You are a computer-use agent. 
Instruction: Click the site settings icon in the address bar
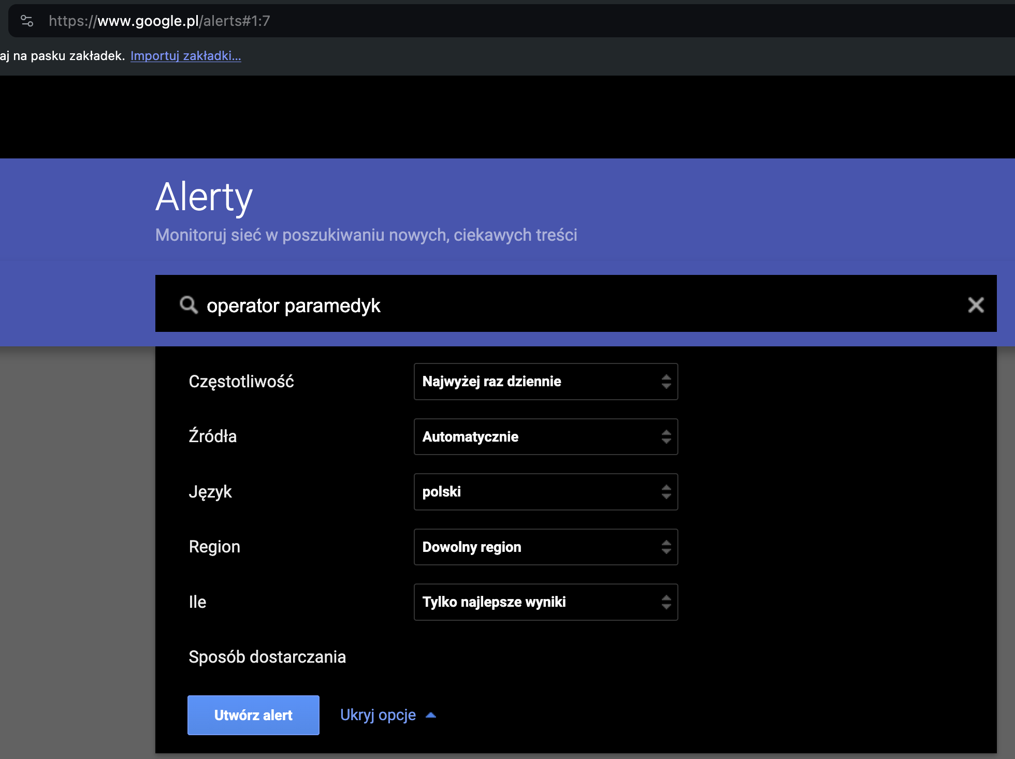click(x=27, y=21)
